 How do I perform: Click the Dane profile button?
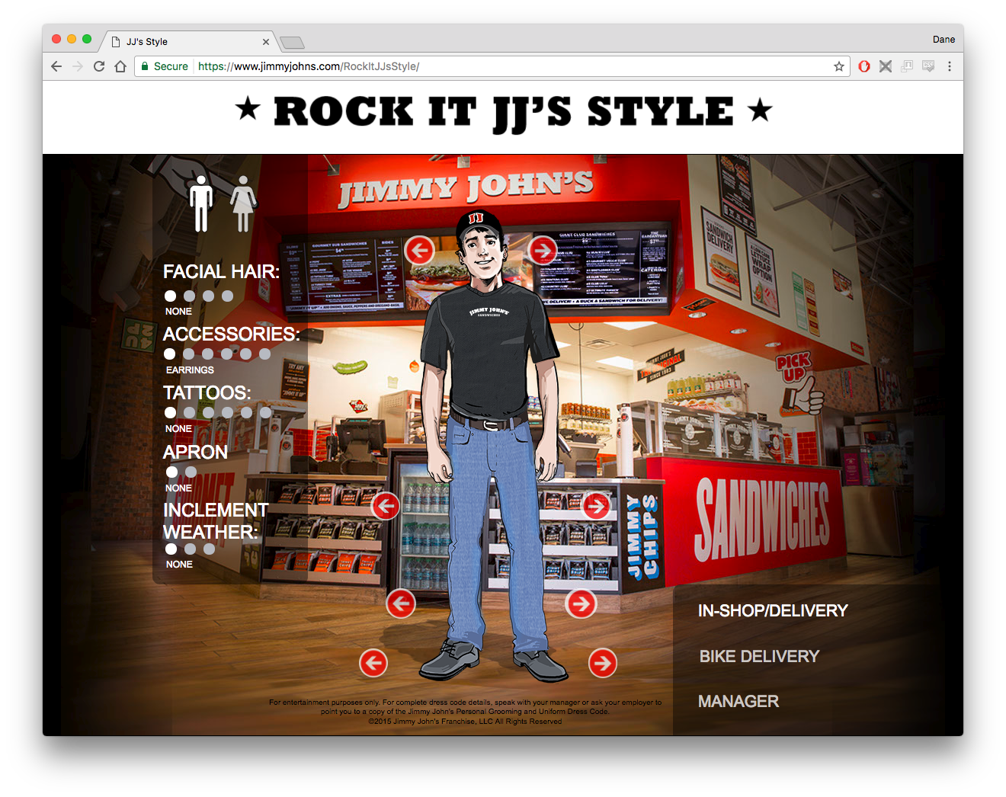click(944, 40)
